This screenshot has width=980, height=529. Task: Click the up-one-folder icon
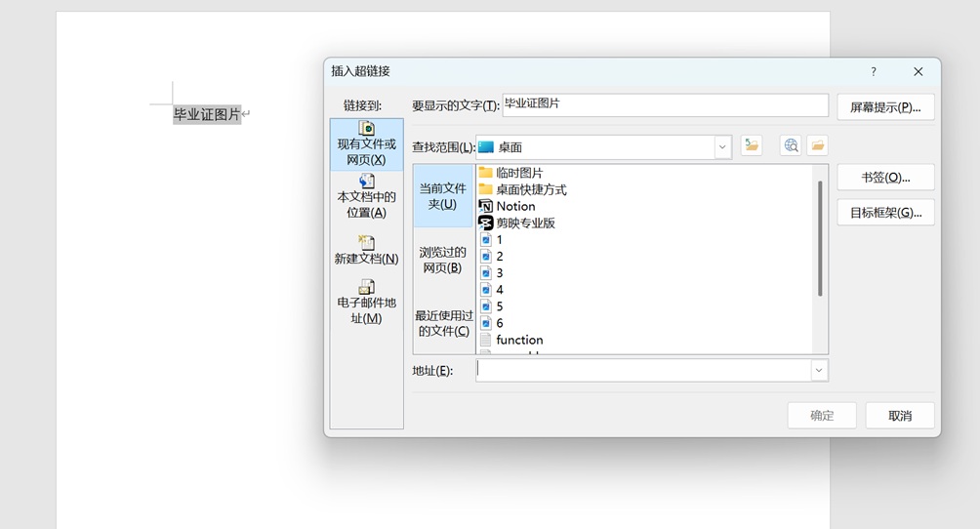tap(752, 145)
